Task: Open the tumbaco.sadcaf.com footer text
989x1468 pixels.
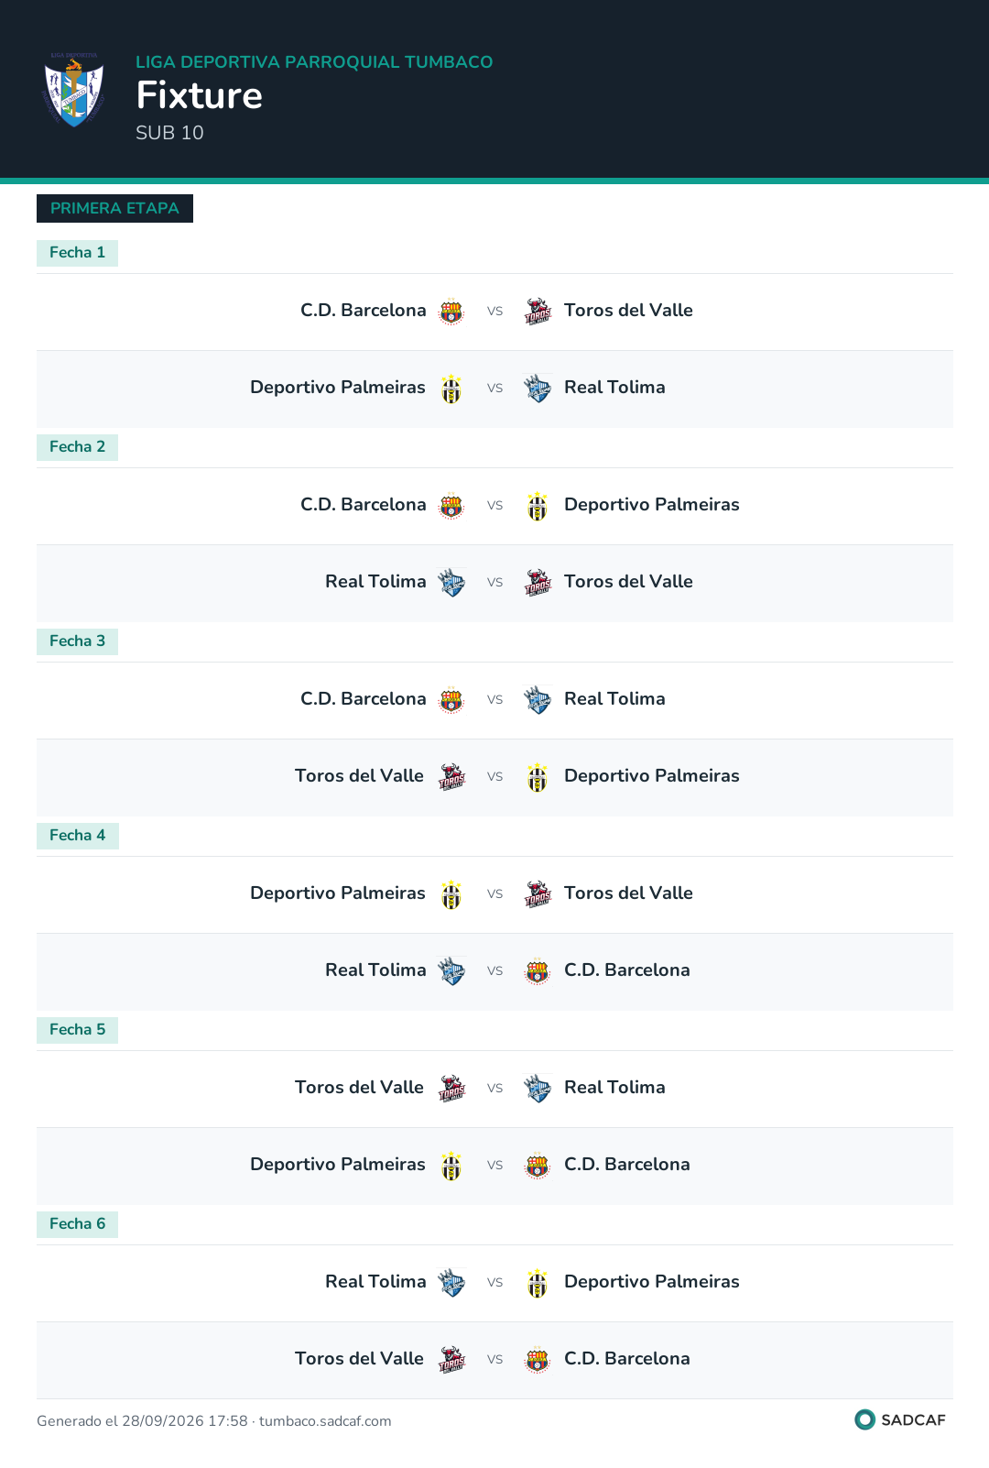Action: click(x=325, y=1421)
